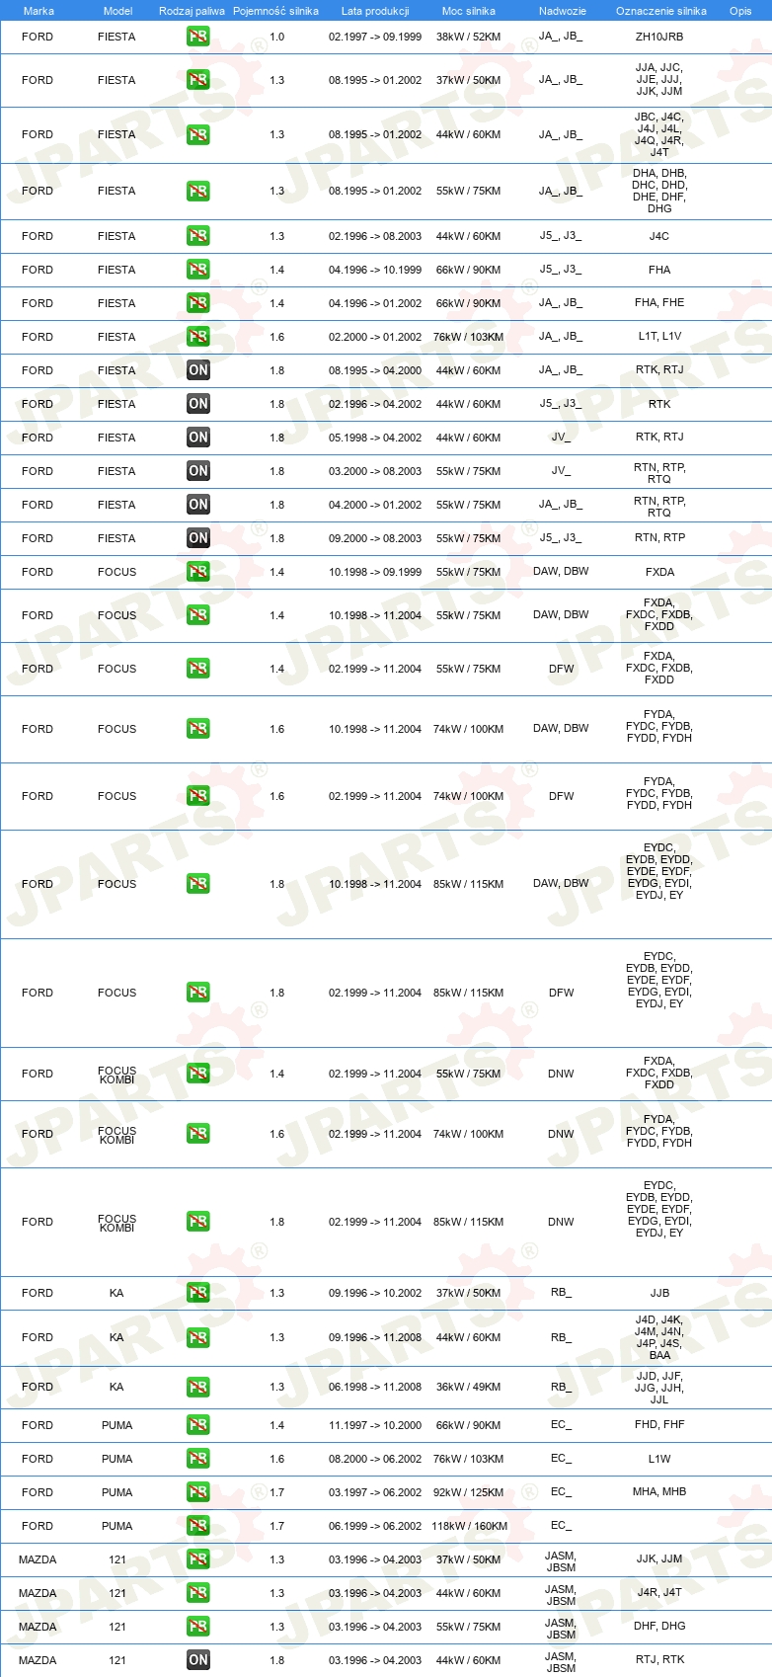Click petrol icon in Focus 1.6 DAW, DBW row

198,729
